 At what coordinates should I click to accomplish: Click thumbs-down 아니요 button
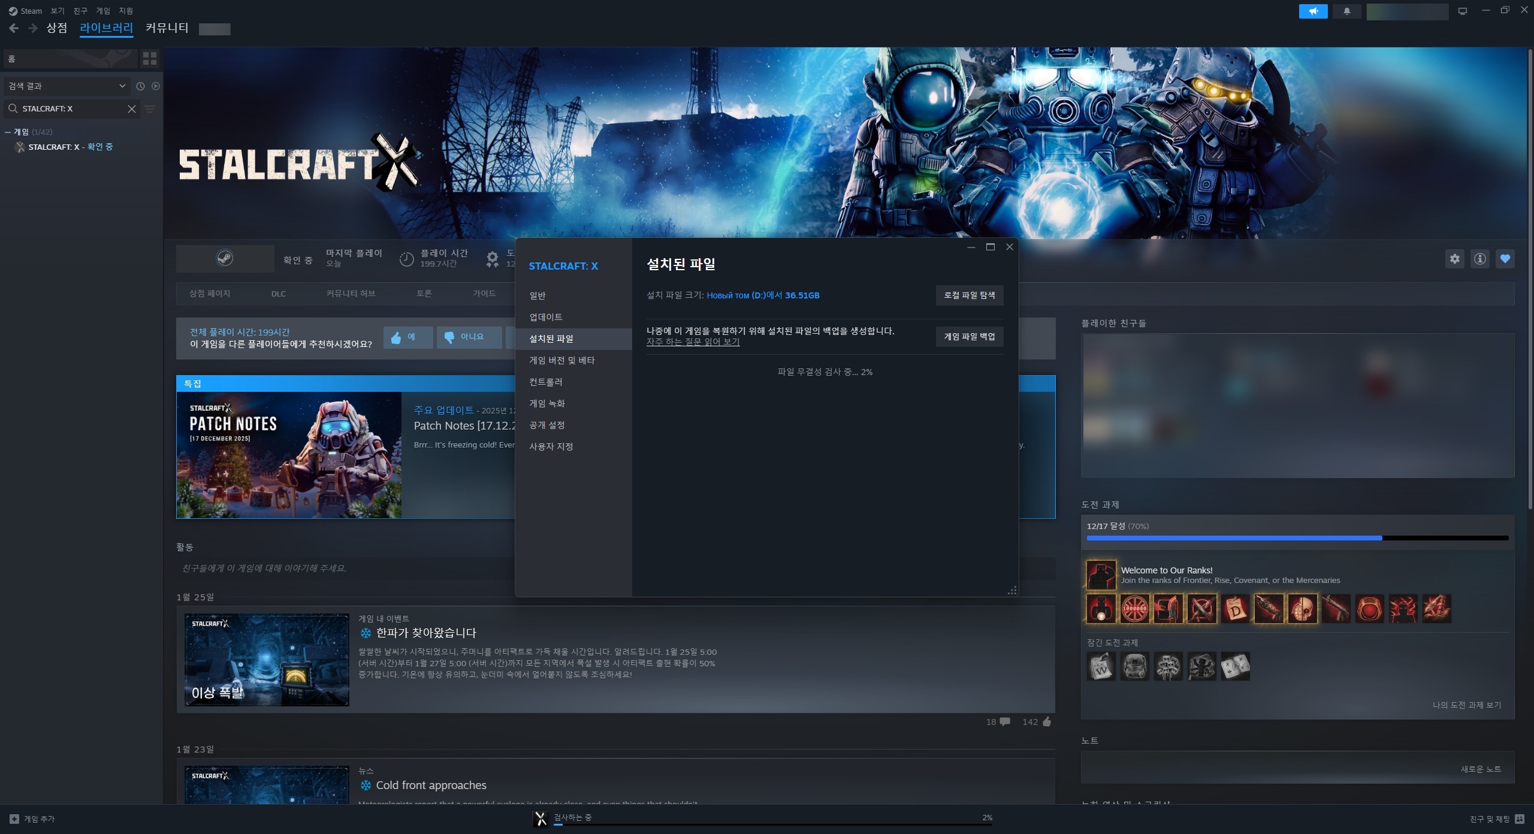[469, 337]
